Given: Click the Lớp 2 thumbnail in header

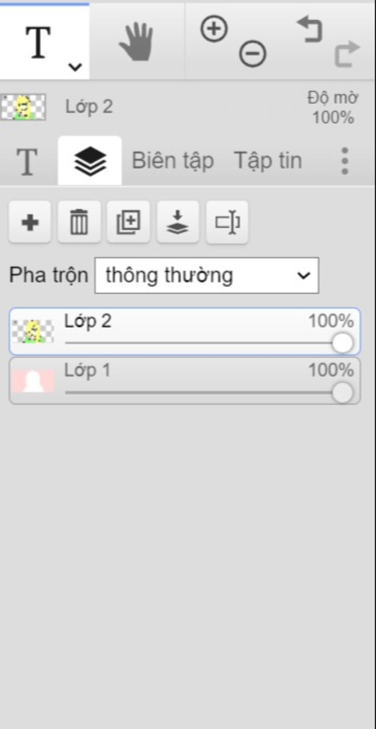Looking at the screenshot, I should (x=23, y=107).
